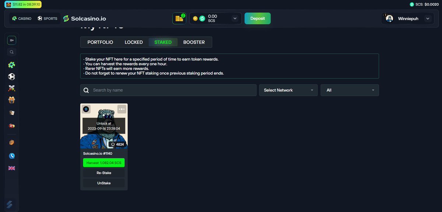Open the Select Network dropdown
Screen dimensions: 442x212
[288, 90]
